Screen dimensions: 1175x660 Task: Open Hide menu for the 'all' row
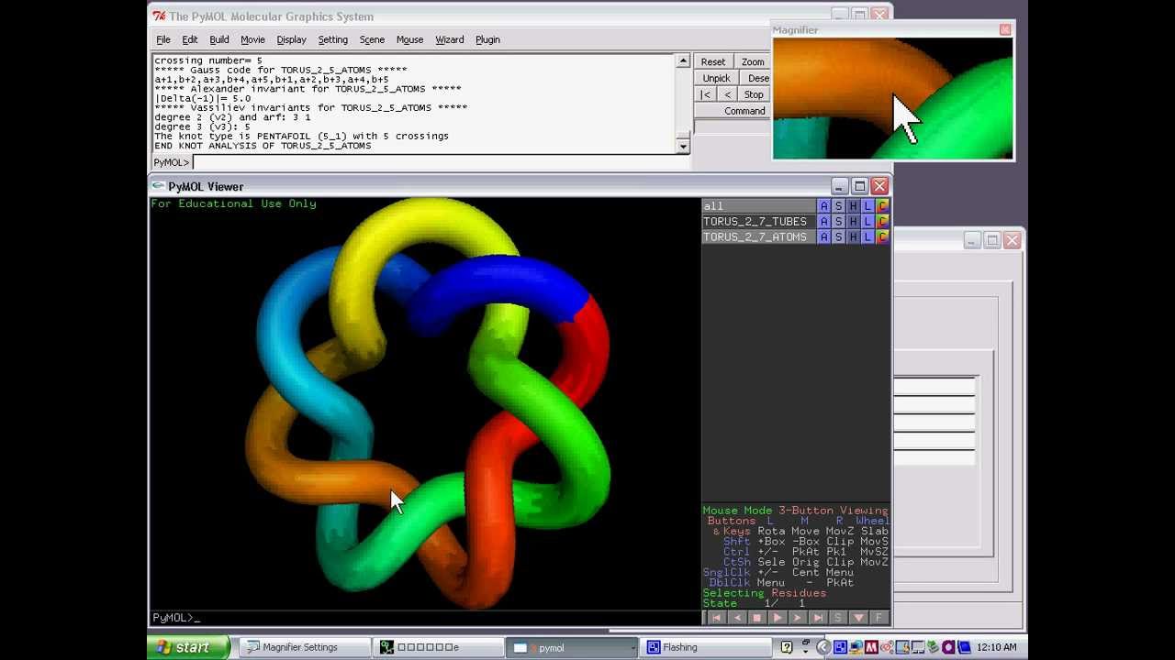853,206
